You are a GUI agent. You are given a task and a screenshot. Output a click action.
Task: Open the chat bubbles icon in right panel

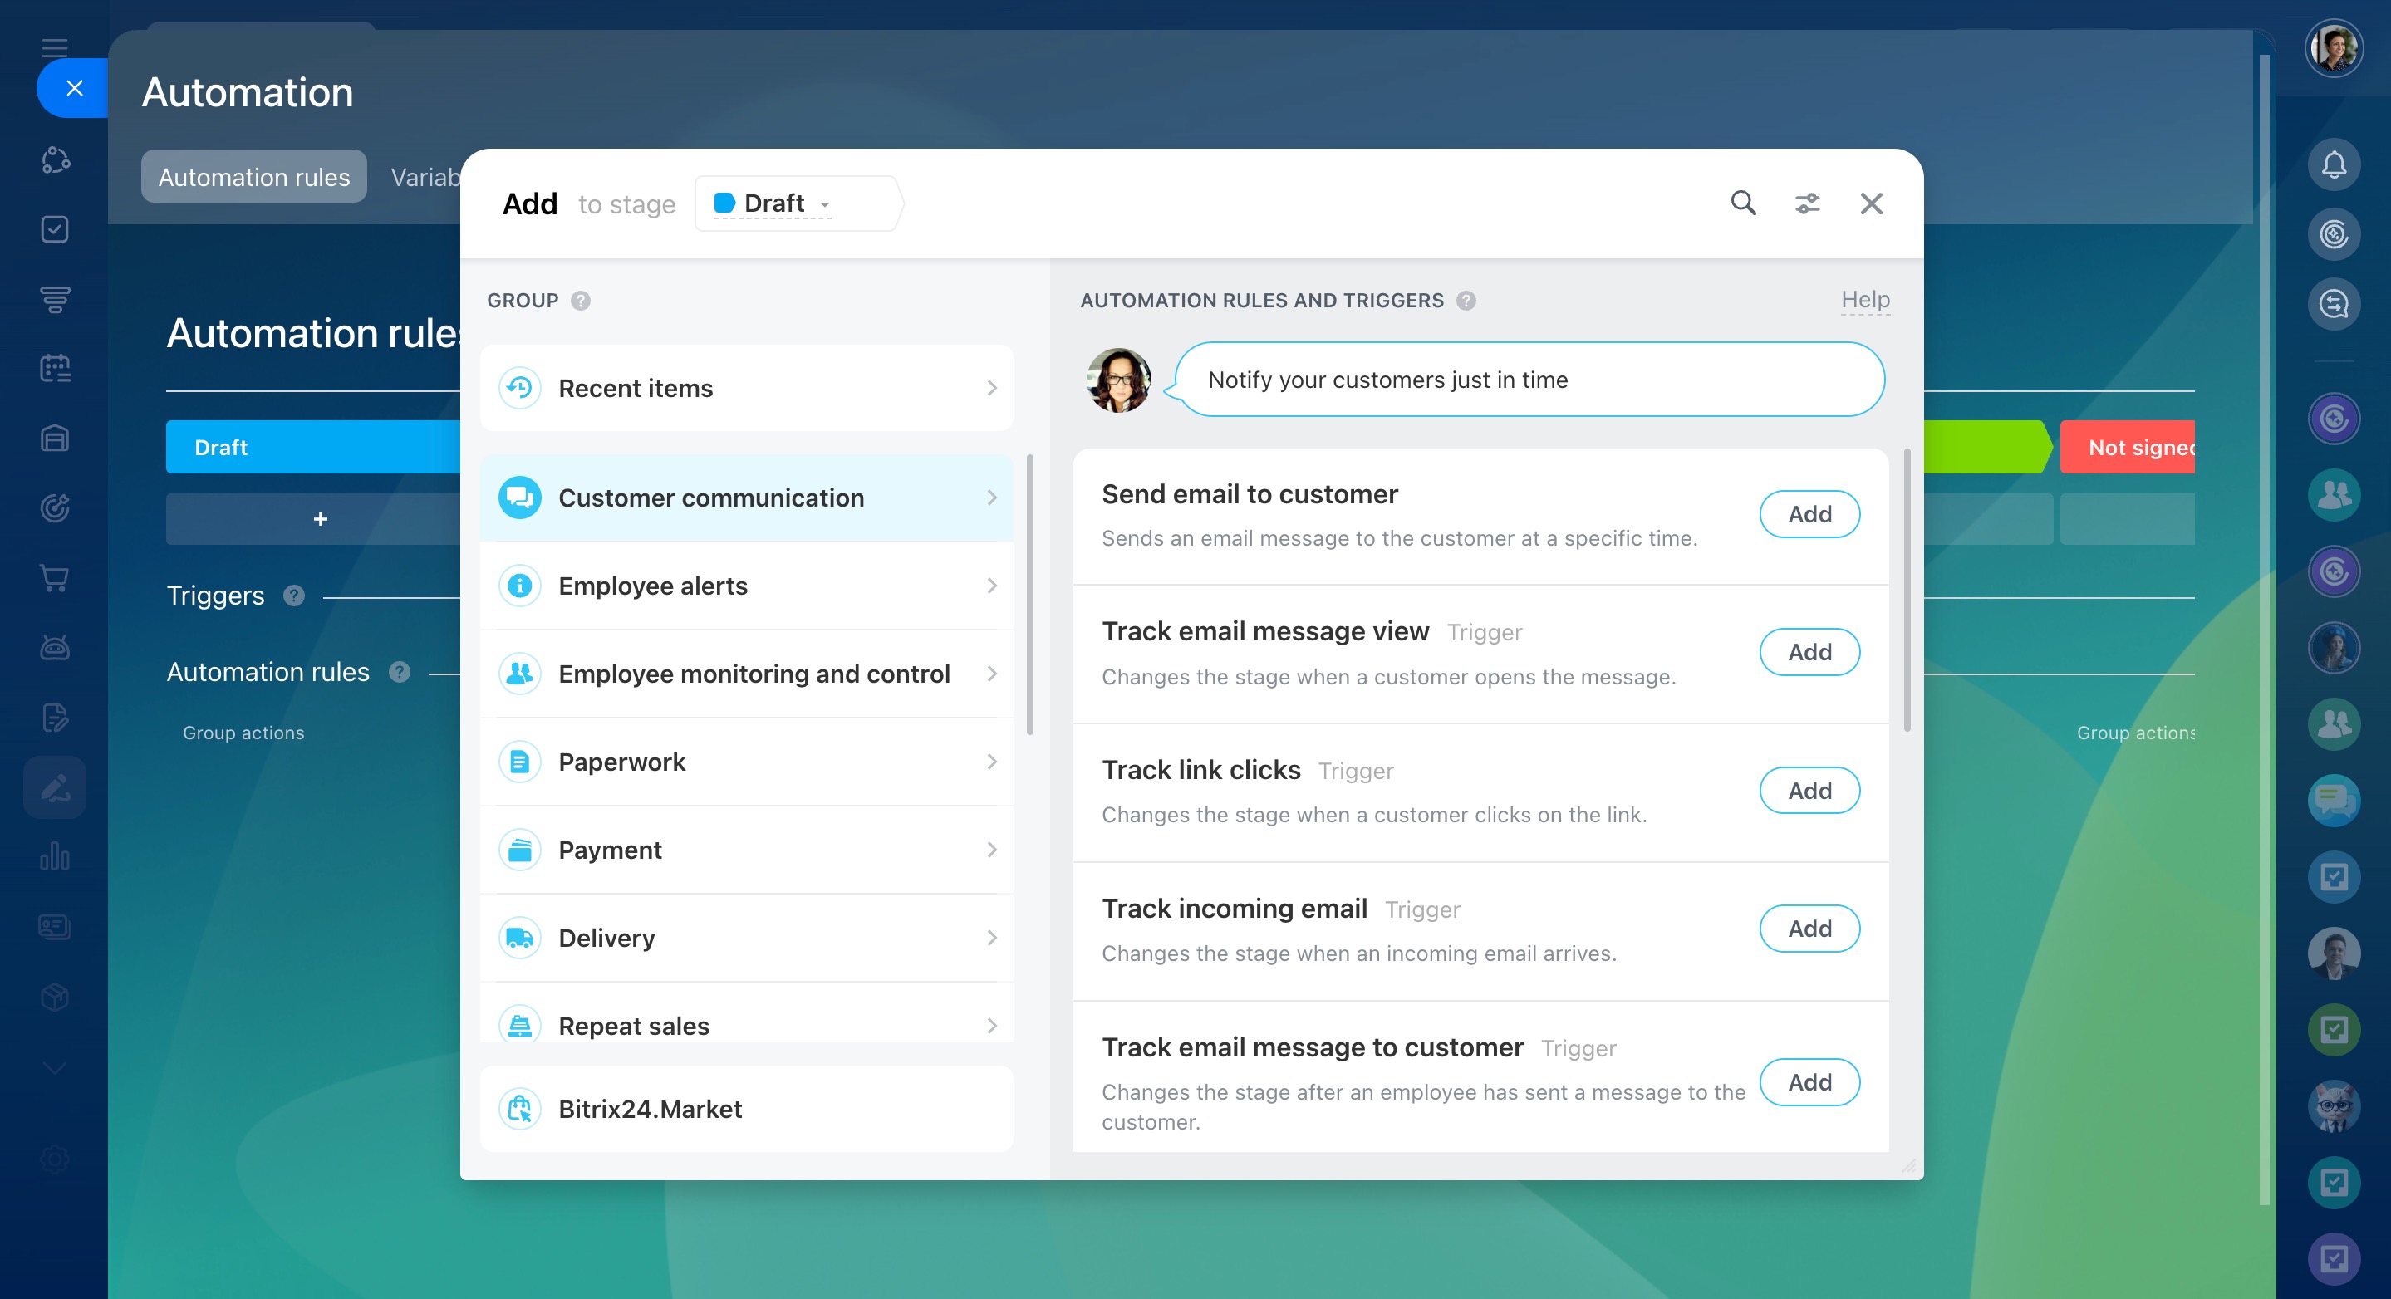point(2334,800)
